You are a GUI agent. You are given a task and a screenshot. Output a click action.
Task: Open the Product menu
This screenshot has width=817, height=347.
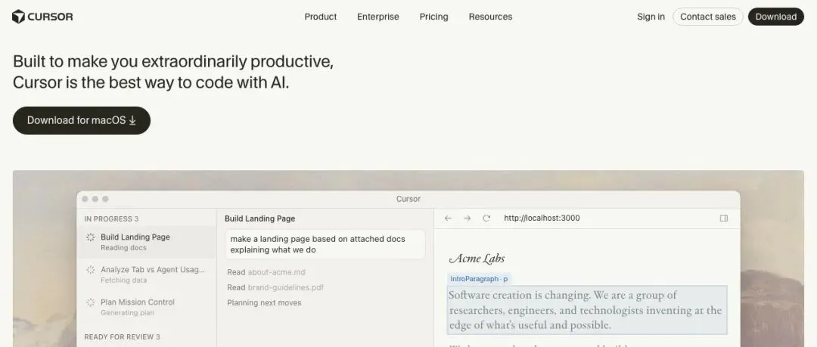[321, 17]
